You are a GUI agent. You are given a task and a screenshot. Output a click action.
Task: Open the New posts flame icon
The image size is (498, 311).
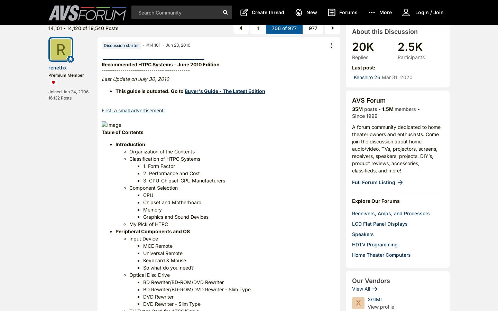(299, 12)
